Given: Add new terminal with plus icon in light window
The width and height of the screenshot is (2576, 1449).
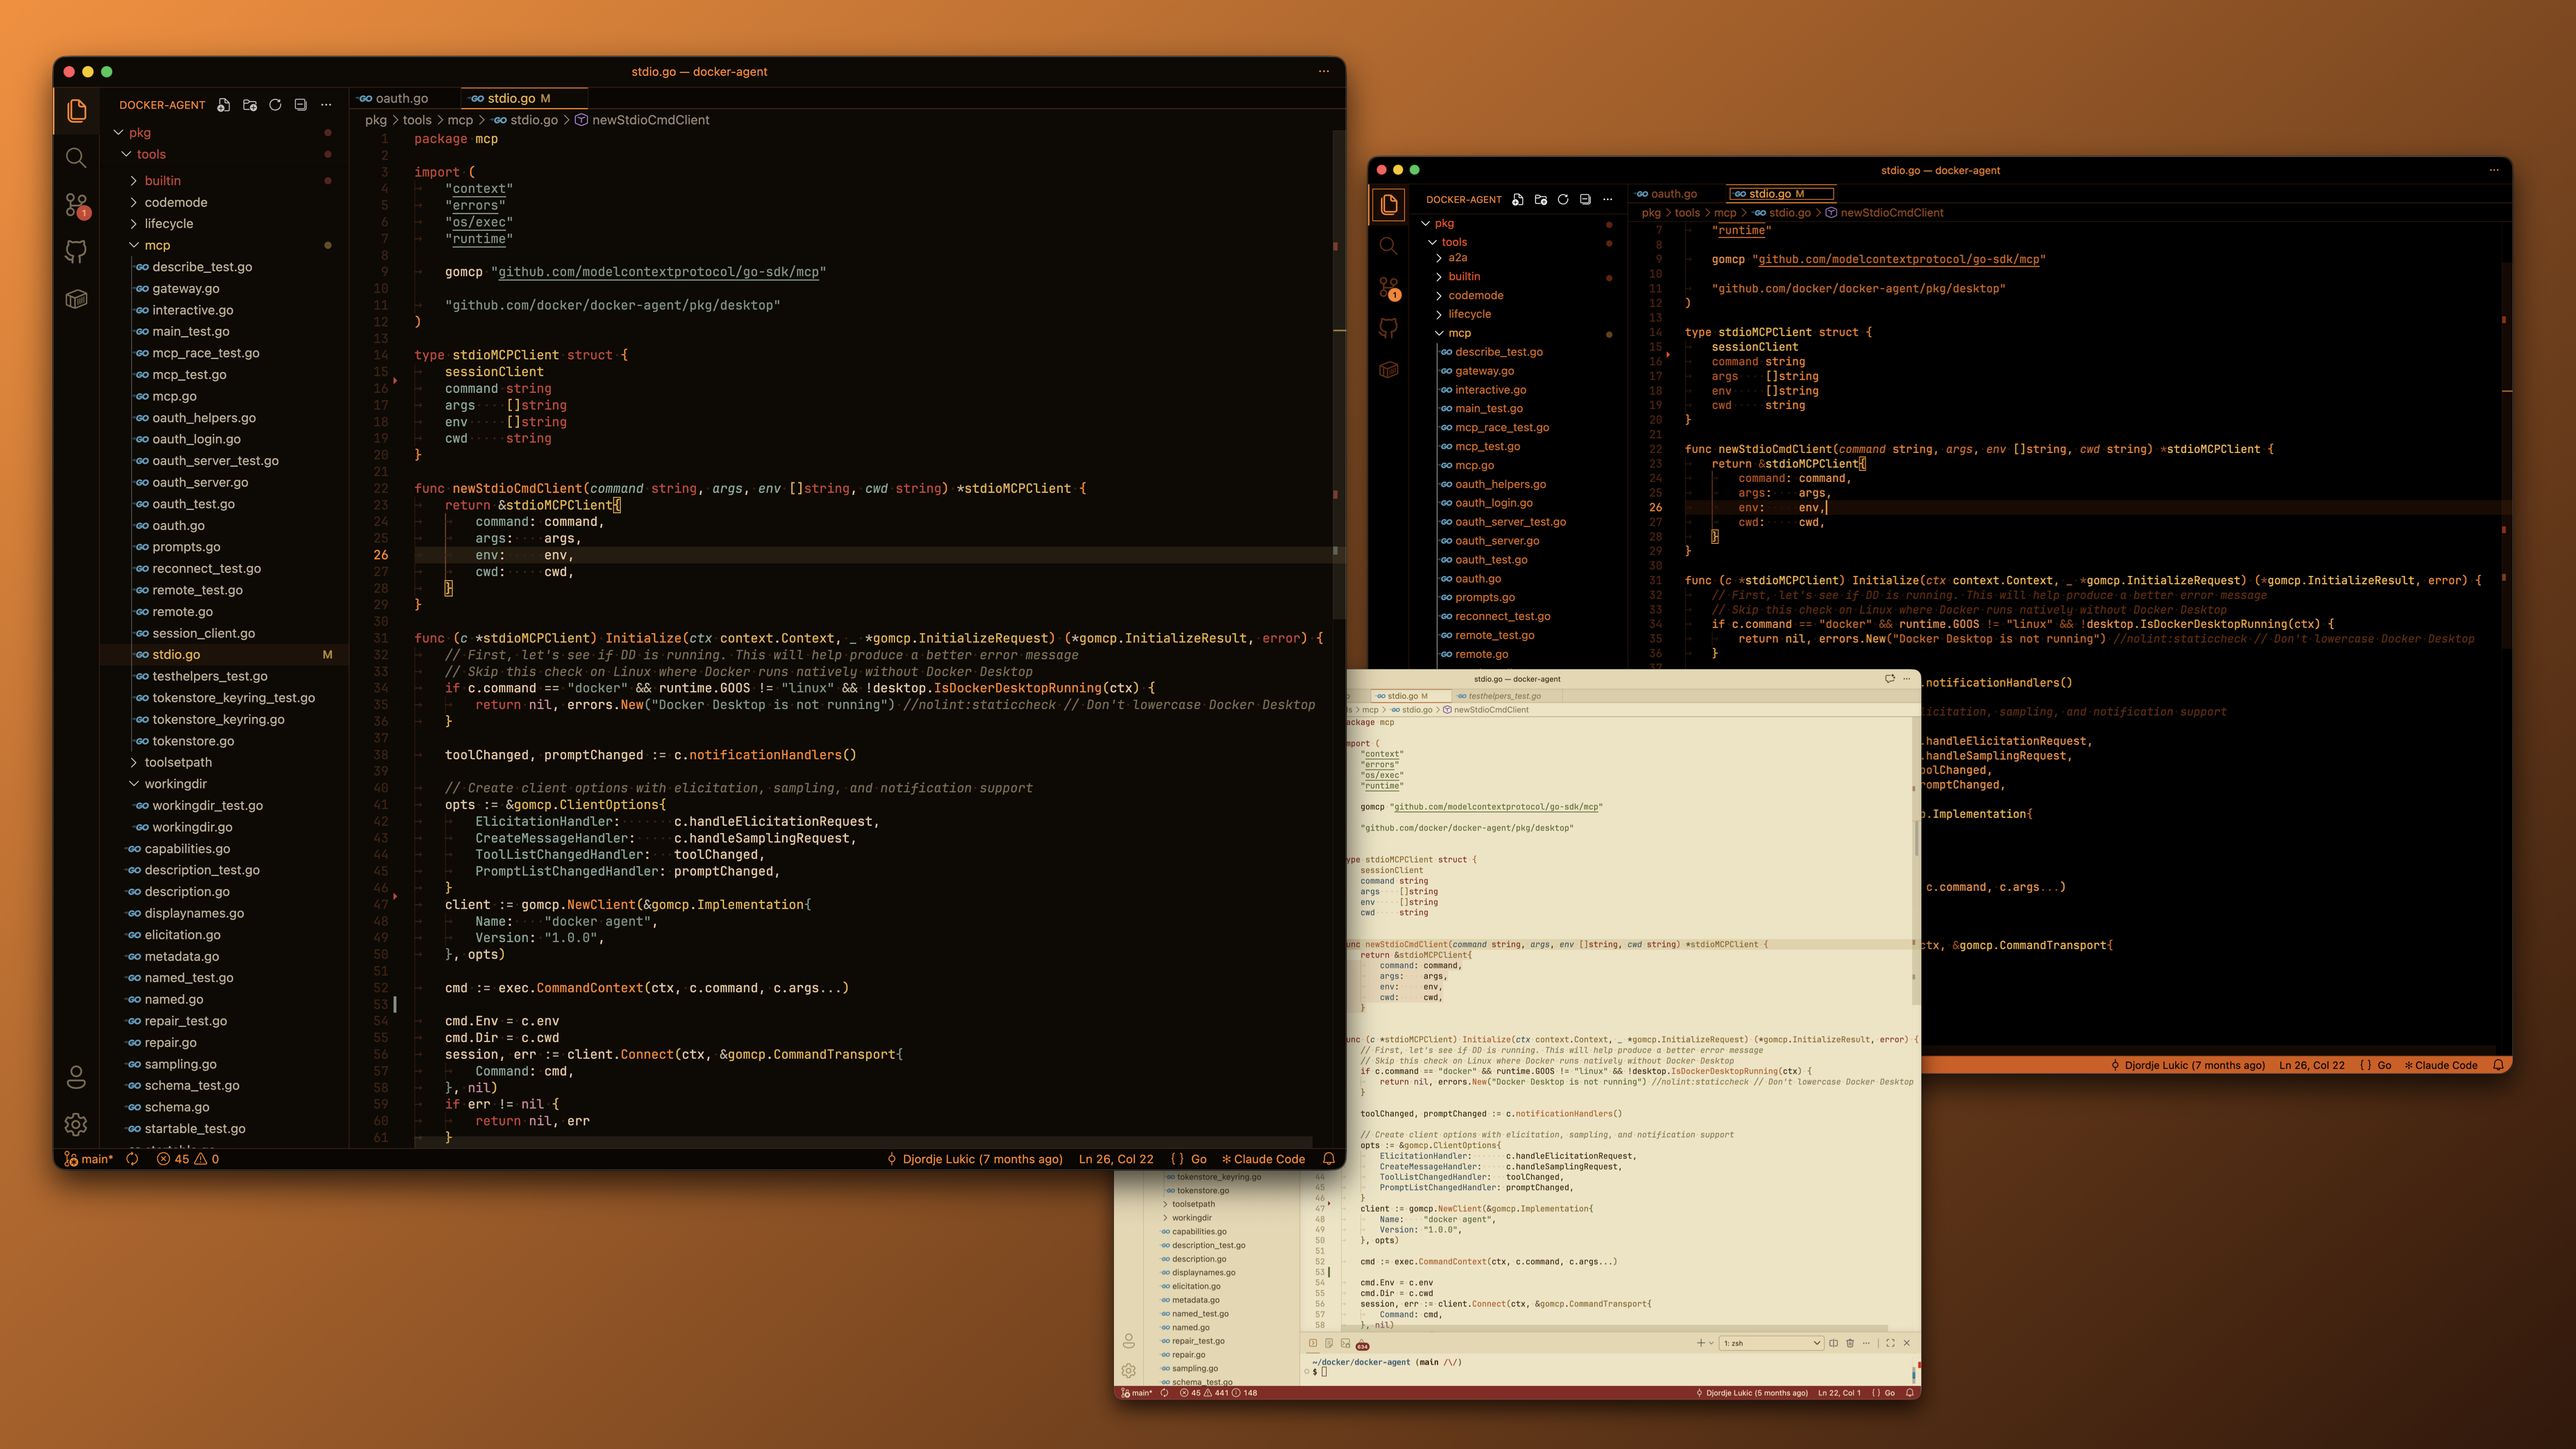Looking at the screenshot, I should [1701, 1343].
